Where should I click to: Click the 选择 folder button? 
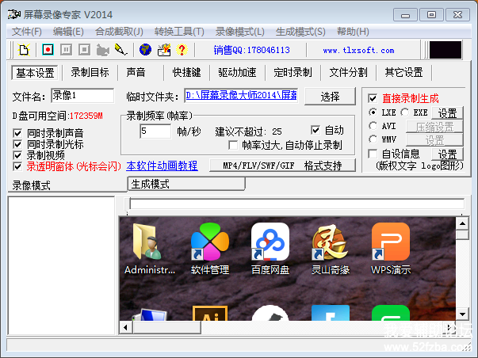click(x=330, y=97)
